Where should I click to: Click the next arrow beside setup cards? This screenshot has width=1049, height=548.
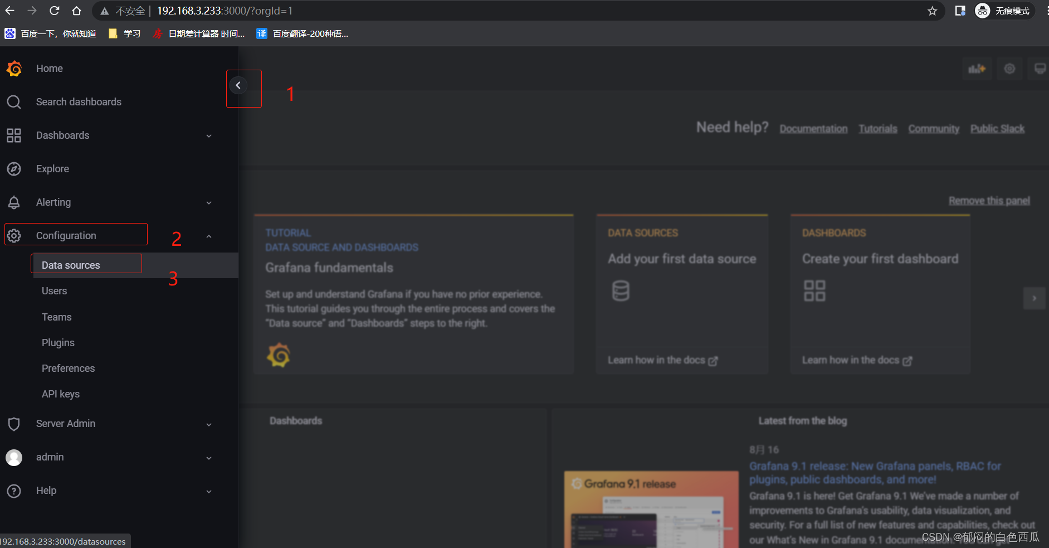[1035, 298]
